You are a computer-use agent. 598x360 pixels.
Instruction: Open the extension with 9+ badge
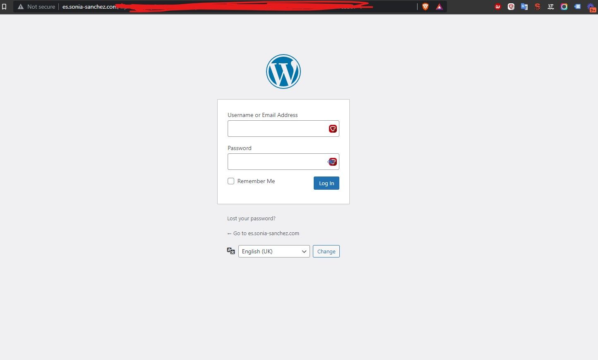[591, 7]
